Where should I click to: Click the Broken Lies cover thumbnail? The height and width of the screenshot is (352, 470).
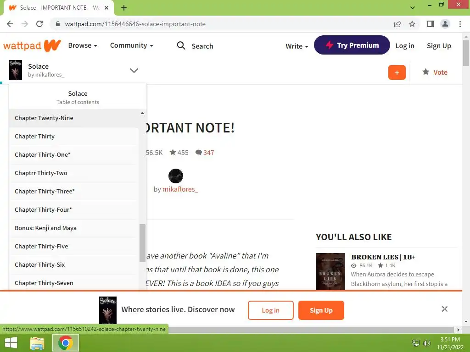pyautogui.click(x=330, y=272)
